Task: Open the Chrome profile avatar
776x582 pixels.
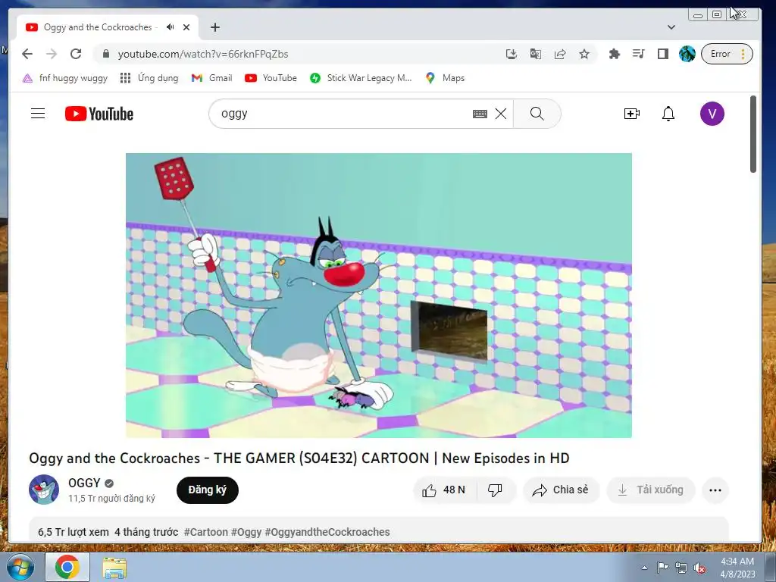Action: point(687,54)
